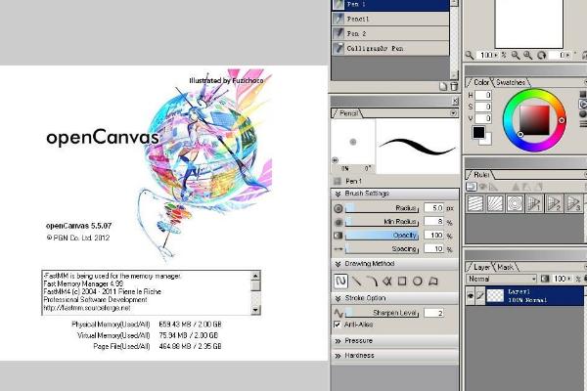The image size is (587, 391).
Task: Select the Pencil brush preset
Action: point(390,19)
